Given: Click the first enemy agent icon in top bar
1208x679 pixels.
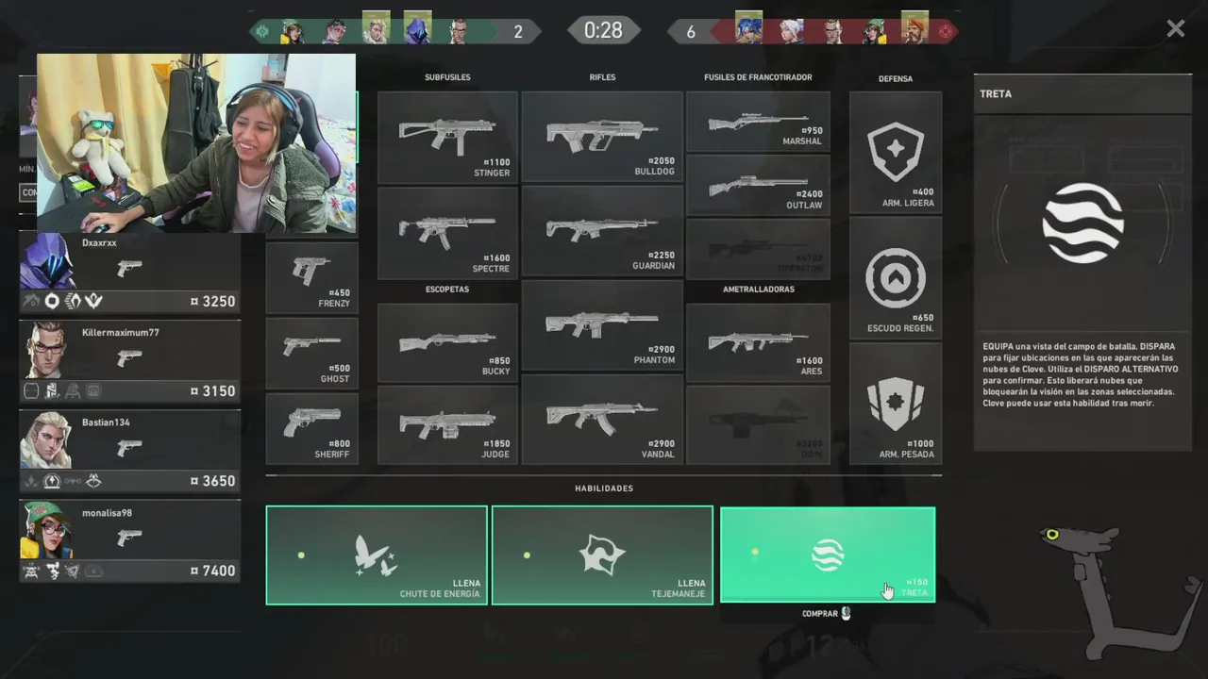Looking at the screenshot, I should (x=749, y=28).
